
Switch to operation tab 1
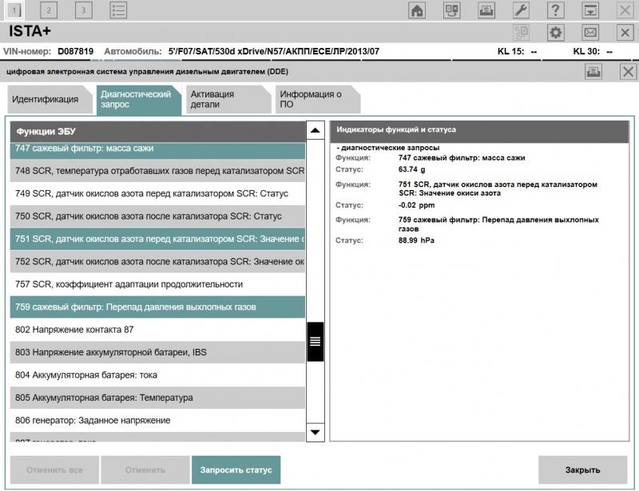[14, 10]
